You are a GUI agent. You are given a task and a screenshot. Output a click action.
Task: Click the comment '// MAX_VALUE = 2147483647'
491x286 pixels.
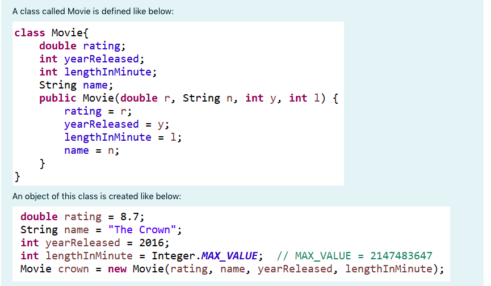(354, 256)
